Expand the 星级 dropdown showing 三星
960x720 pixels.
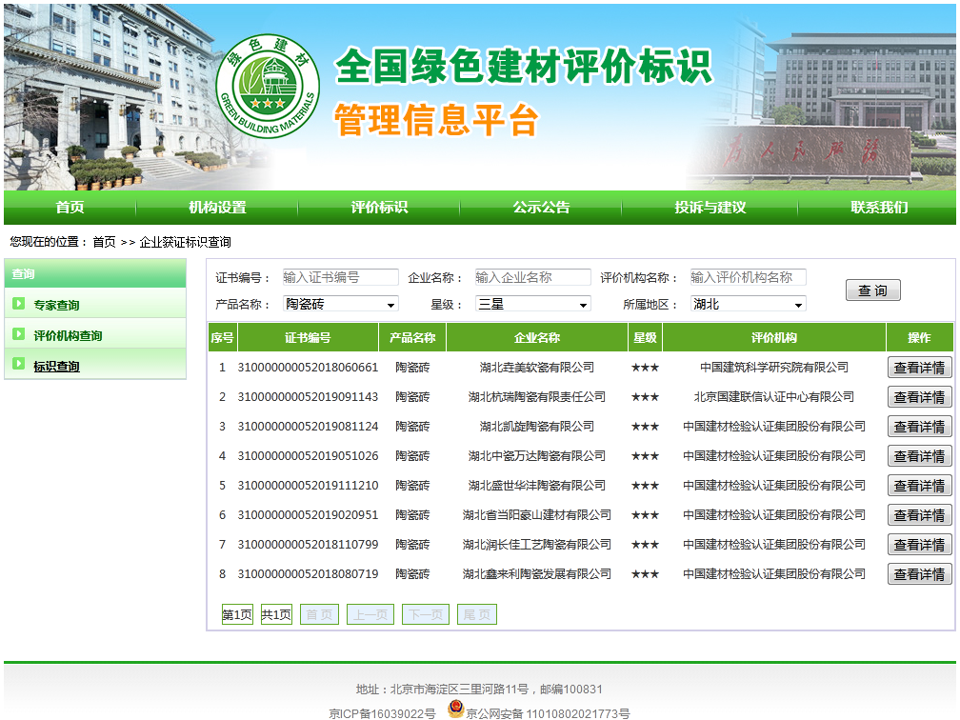[x=533, y=304]
